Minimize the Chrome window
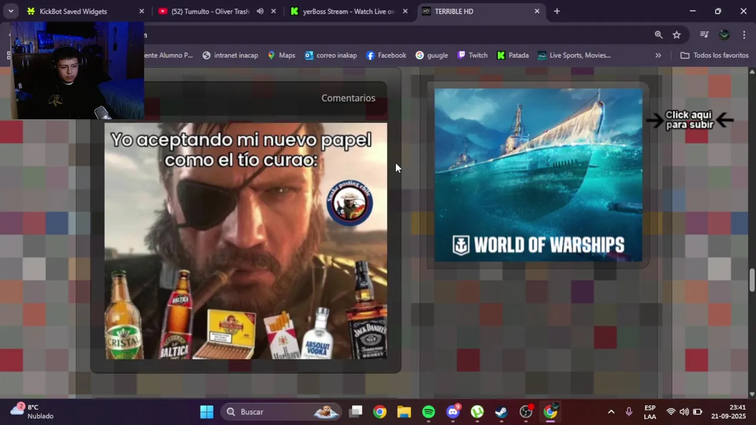 point(693,11)
